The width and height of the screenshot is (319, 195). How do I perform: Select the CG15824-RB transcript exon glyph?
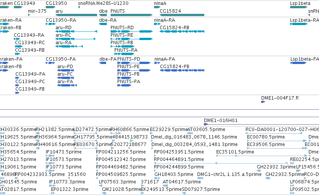[182, 31]
